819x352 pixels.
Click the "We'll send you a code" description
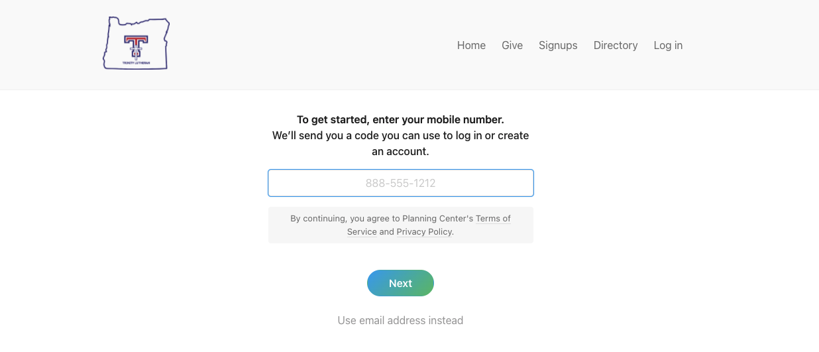point(400,136)
